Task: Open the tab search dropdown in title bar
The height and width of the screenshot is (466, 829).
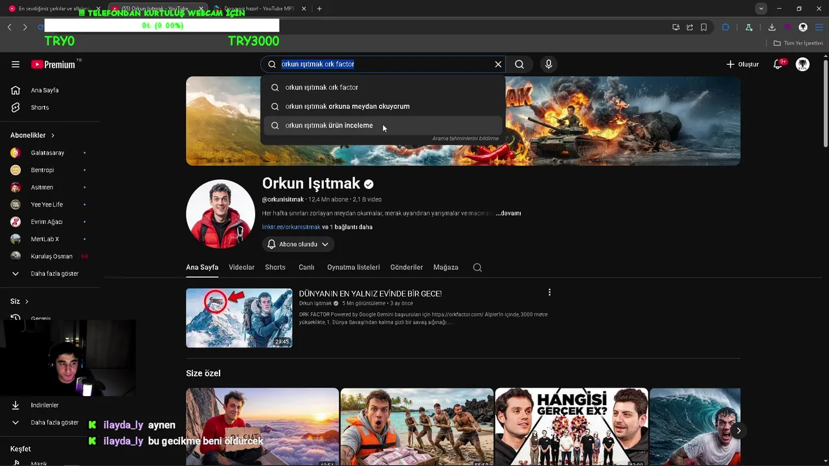Action: point(761,8)
